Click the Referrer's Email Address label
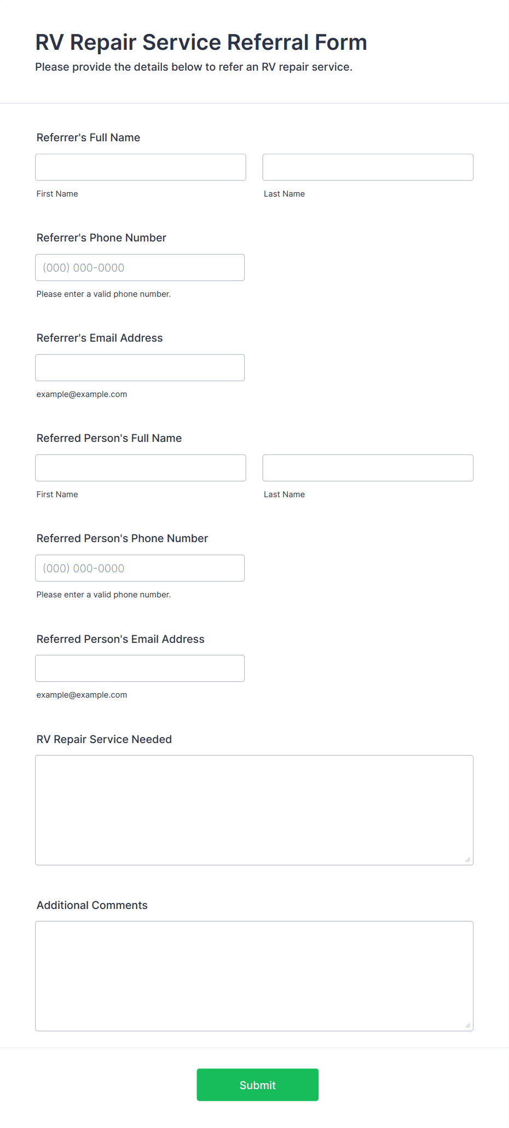 point(100,338)
